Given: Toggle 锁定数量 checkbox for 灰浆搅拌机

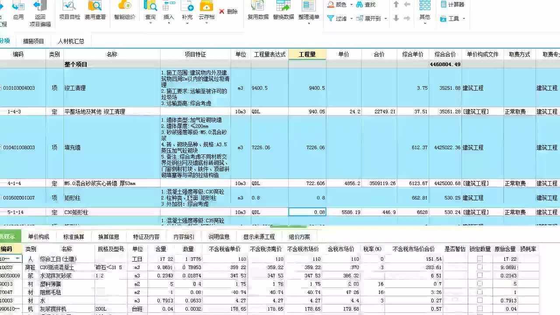Looking at the screenshot, I should pyautogui.click(x=480, y=309).
